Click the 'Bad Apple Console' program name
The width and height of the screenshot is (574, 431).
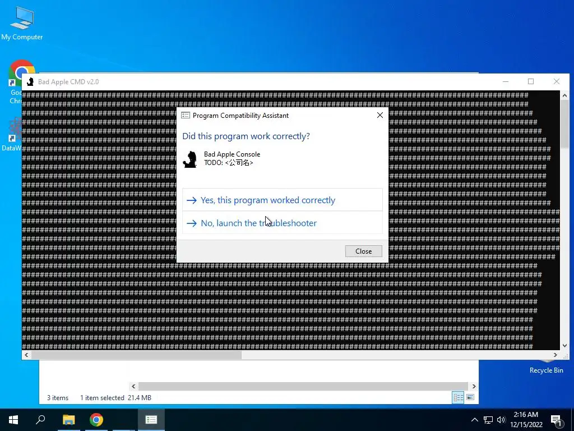[232, 154]
